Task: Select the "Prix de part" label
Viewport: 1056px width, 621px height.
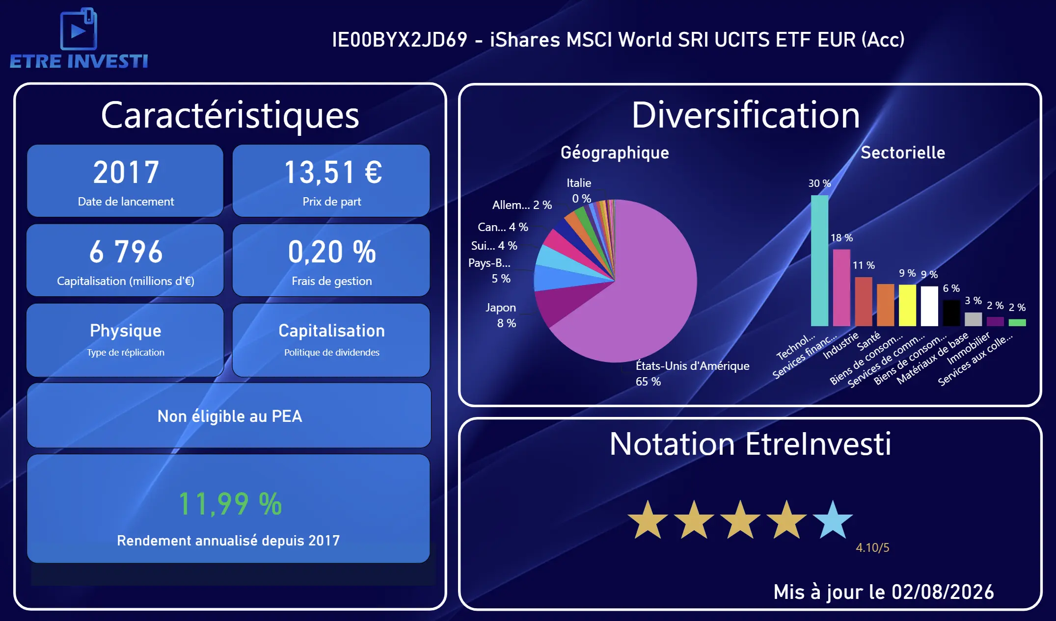Action: (x=332, y=202)
